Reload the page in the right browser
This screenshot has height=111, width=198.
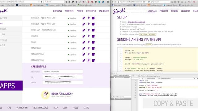[x=149, y=2]
